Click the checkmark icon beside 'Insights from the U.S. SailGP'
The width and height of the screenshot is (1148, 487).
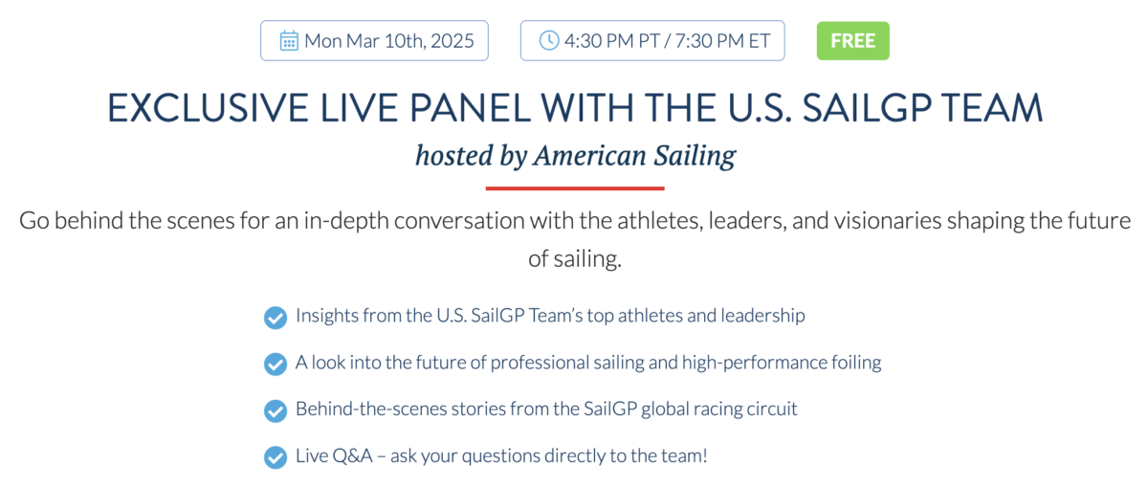[276, 317]
